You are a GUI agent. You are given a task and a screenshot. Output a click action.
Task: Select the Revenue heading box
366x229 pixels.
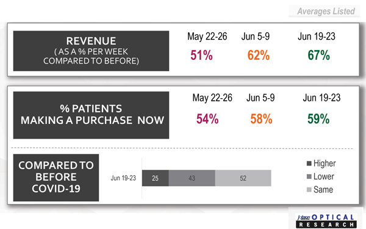[x=91, y=51]
